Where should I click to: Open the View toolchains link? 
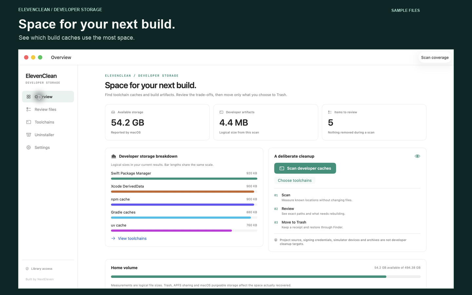point(132,239)
